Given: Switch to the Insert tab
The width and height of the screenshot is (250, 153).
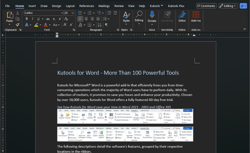Looking at the screenshot, I should pos(32,6).
